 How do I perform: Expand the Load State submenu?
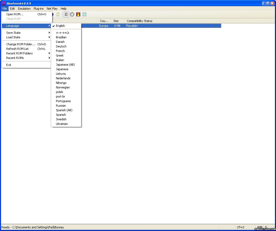(26, 37)
